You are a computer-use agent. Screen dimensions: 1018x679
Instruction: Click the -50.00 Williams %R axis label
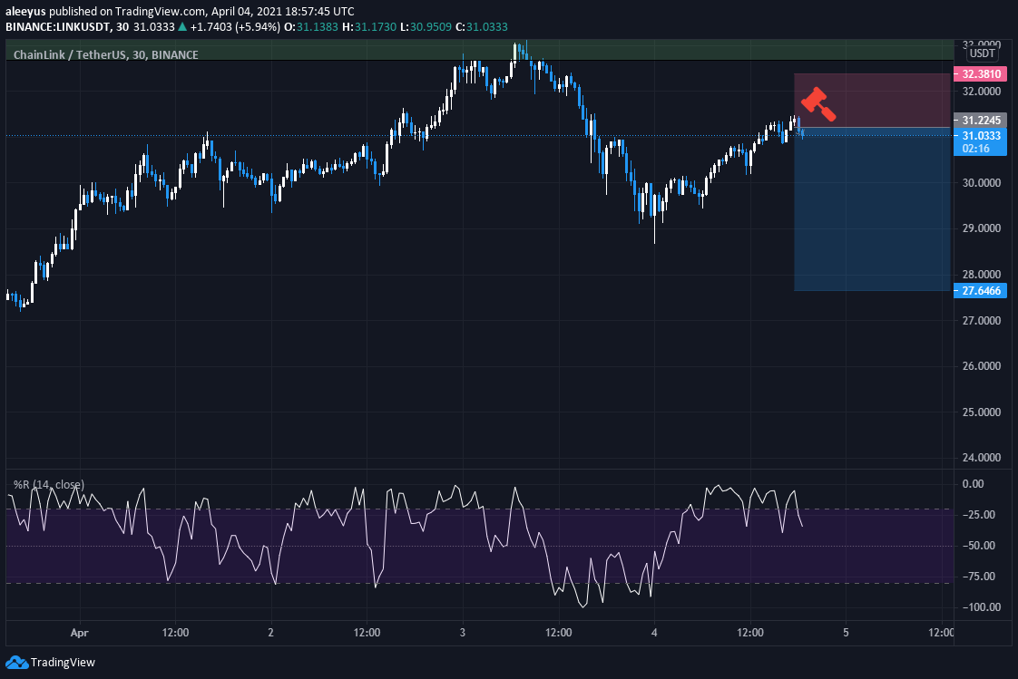pyautogui.click(x=978, y=546)
